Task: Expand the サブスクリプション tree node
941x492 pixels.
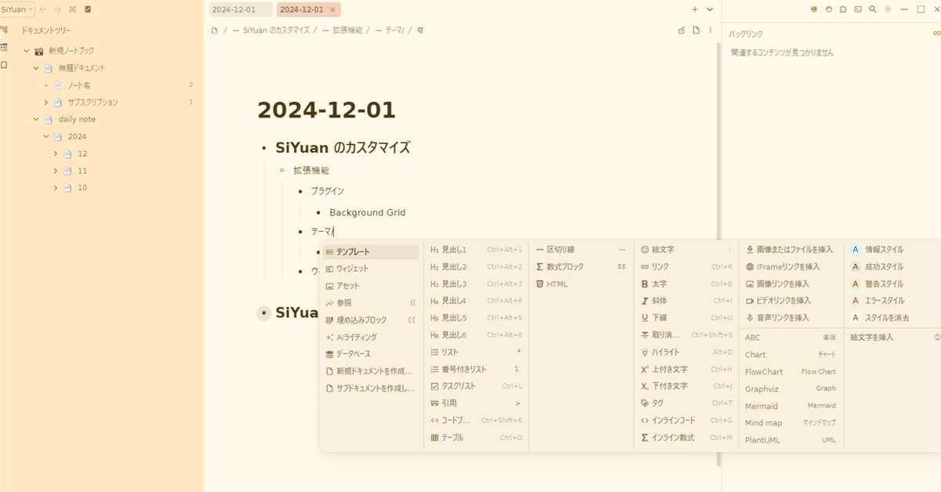Action: click(x=46, y=103)
